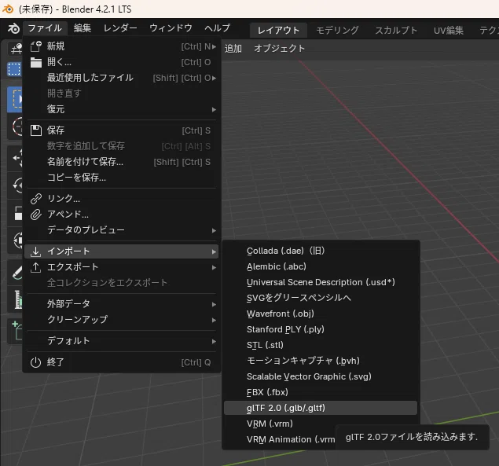Import モーションキャプチャ (.bvh) file
Viewport: 499px width, 466px height.
321,361
